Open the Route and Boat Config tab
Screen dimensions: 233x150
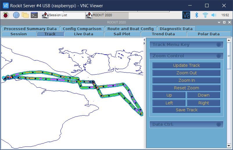click(130, 29)
